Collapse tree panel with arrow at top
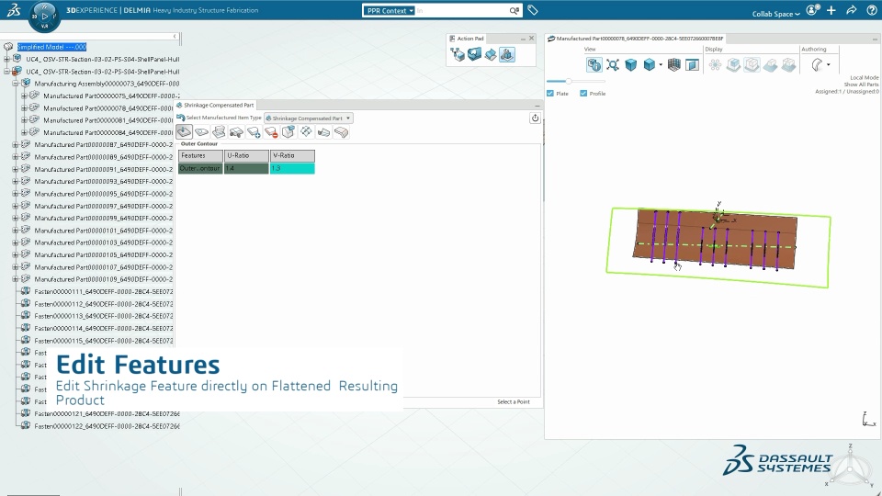This screenshot has width=882, height=496. click(x=175, y=36)
